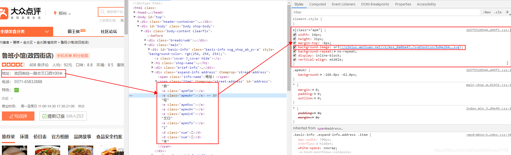
Task: Disable the vertical-align: middle property
Action: click(294, 60)
